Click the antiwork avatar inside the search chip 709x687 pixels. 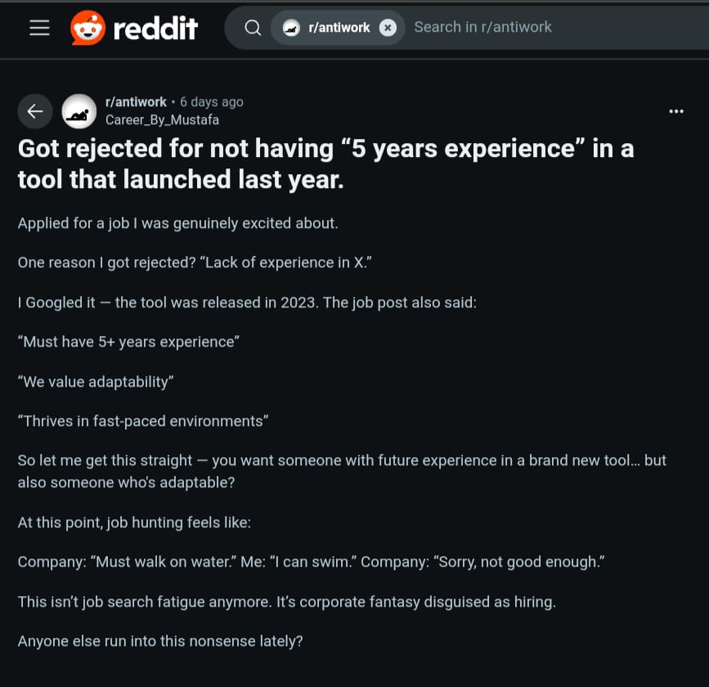291,28
